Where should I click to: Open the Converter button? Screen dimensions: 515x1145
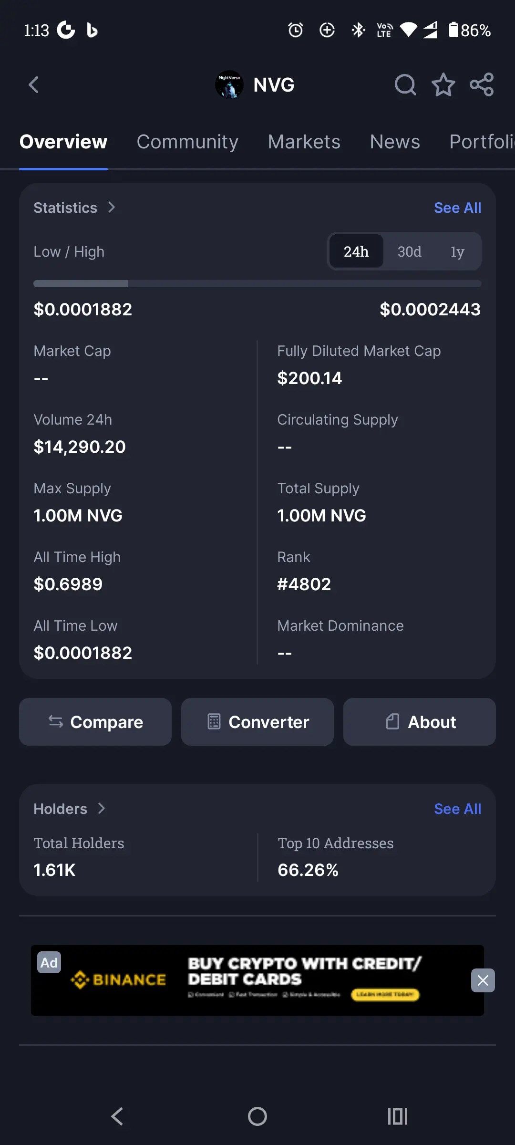click(257, 722)
